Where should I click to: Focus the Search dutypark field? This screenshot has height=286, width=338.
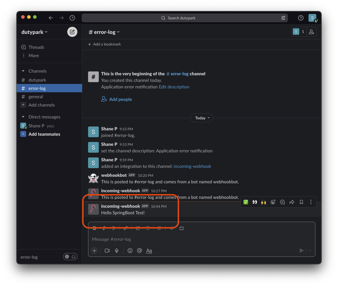point(185,18)
